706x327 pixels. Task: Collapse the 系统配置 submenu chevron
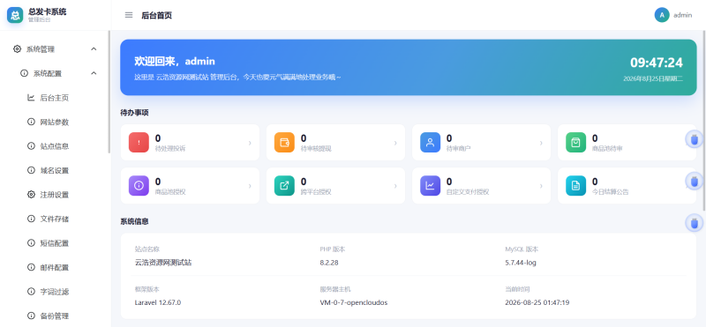click(x=94, y=73)
